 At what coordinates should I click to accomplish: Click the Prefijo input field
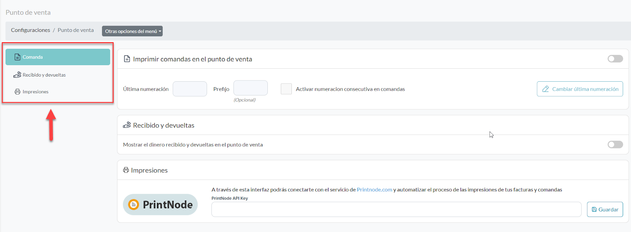(x=250, y=88)
